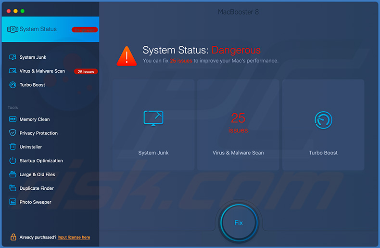Click the 'You can fix 25 issues' message
The height and width of the screenshot is (248, 380).
point(210,61)
